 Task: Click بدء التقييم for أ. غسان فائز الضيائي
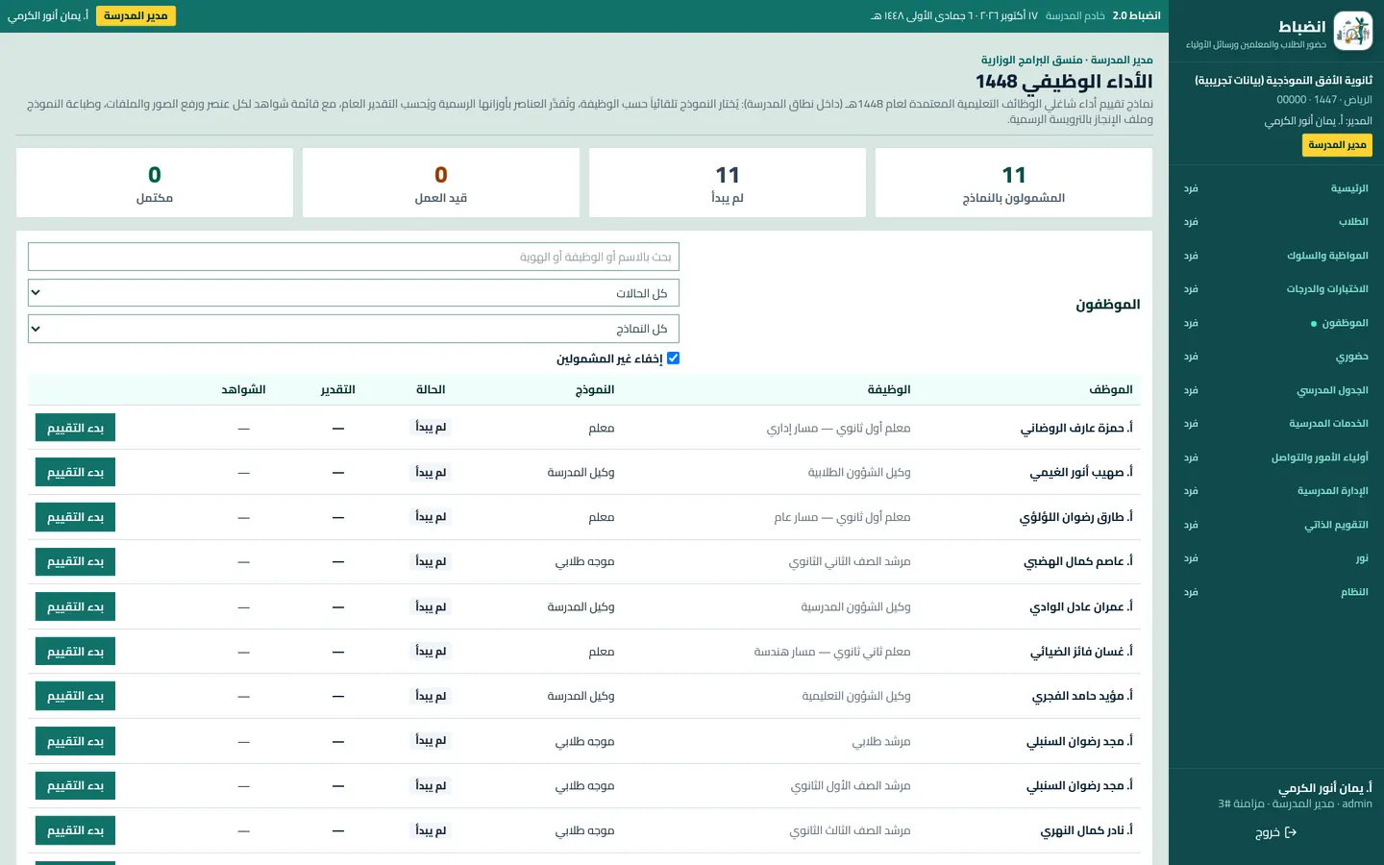(75, 652)
